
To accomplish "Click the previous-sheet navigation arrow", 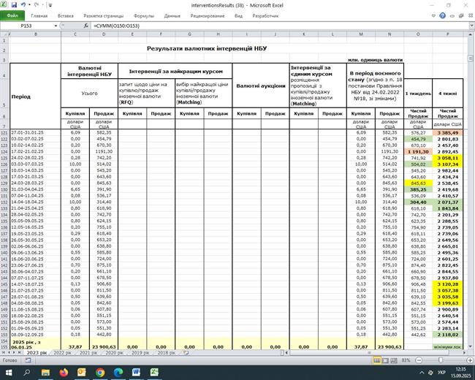I will coord(9,353).
